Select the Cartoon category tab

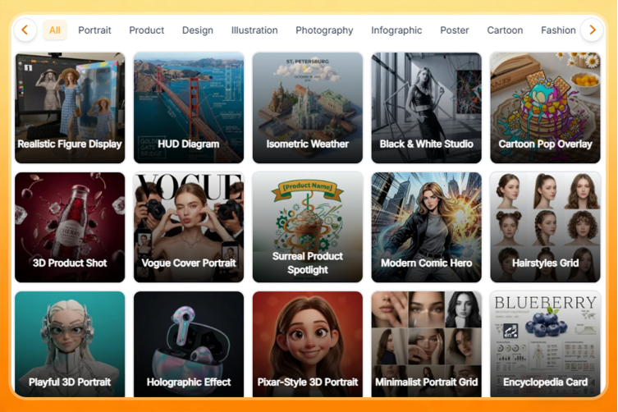tap(505, 30)
